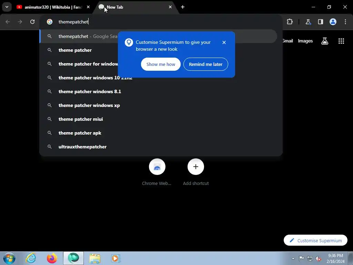Choose 'theme patcher miui' suggestion
Viewport: 353px width, 265px height.
tap(158, 119)
